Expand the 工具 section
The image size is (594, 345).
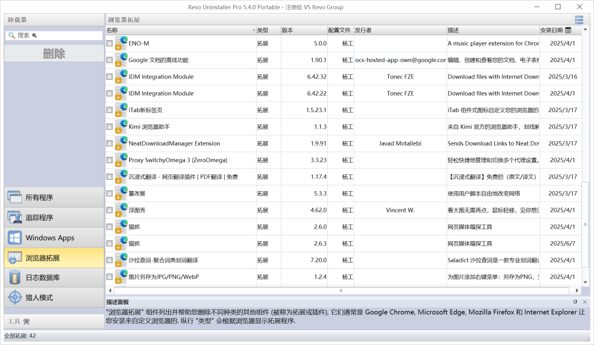(x=54, y=321)
